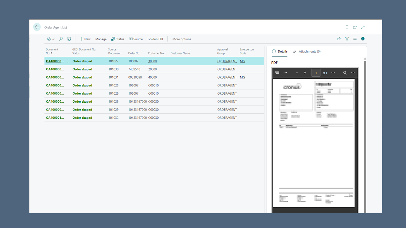Open the OA400001... document link

point(55,118)
